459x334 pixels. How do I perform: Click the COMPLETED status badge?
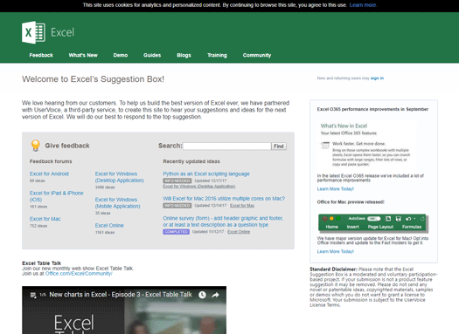[x=177, y=231]
